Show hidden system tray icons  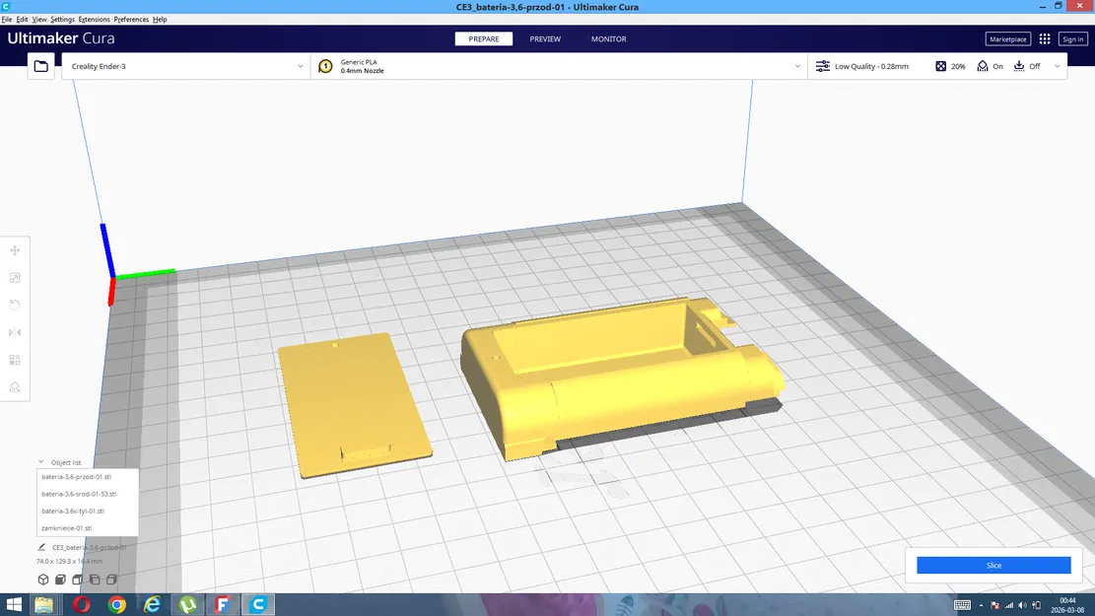point(981,605)
